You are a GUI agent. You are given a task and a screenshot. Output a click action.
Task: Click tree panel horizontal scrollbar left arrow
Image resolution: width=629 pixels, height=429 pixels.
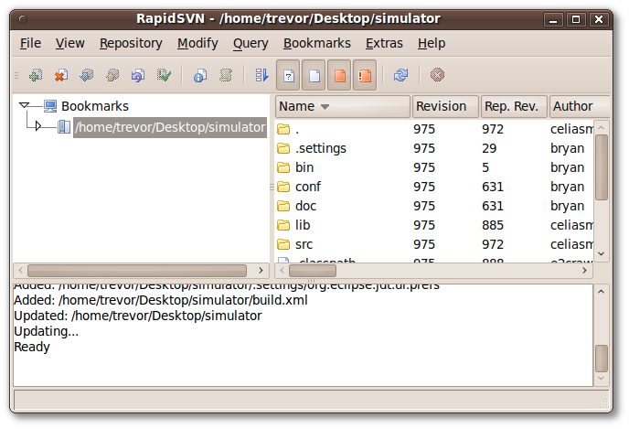pyautogui.click(x=20, y=271)
